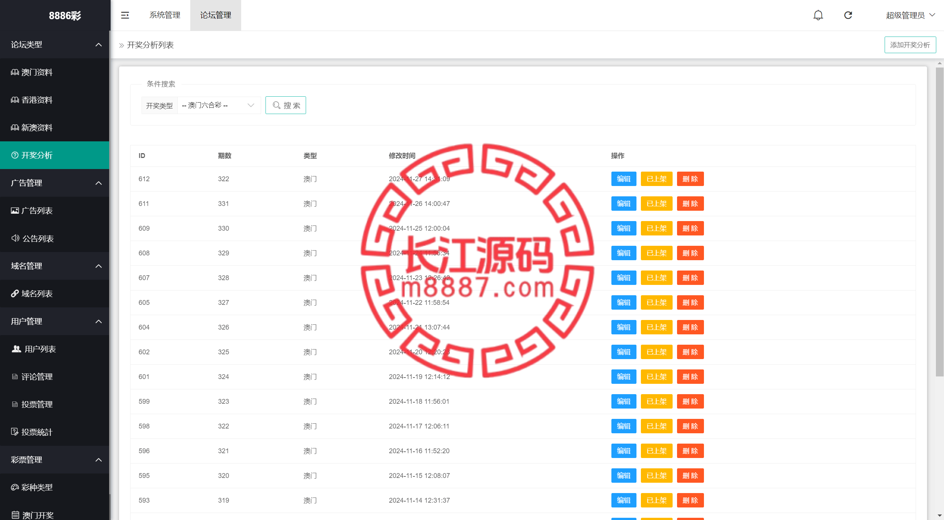Toggle the sidebar collapse hamburger icon
This screenshot has height=520, width=944.
click(125, 15)
